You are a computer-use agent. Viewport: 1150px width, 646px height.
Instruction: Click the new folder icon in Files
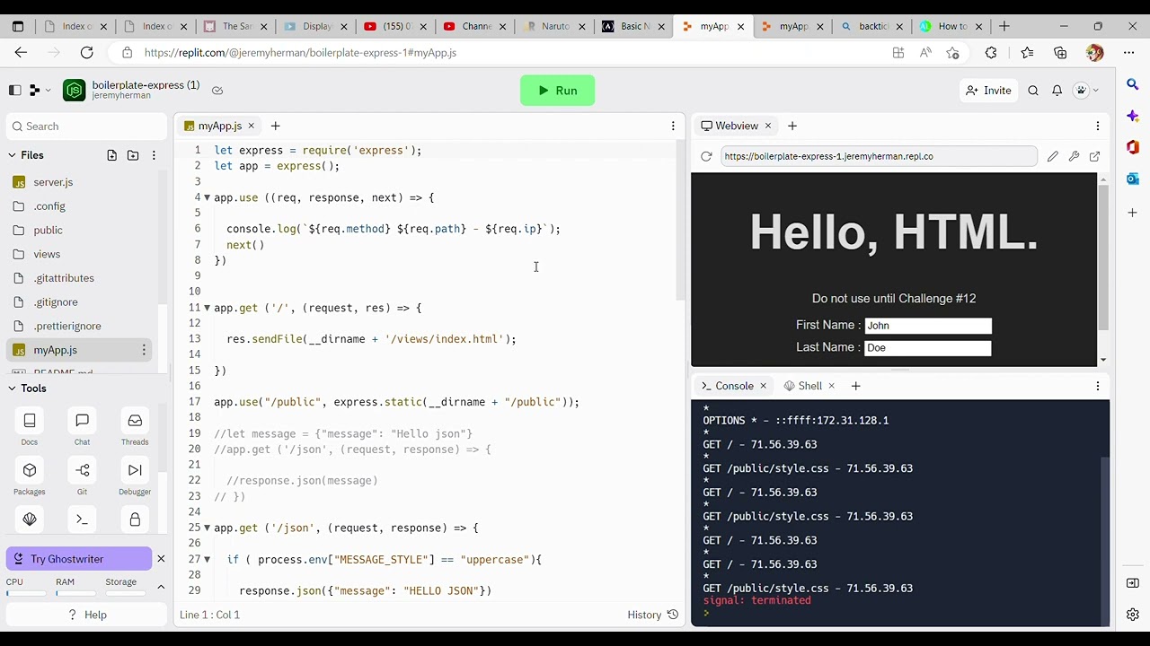(x=133, y=155)
